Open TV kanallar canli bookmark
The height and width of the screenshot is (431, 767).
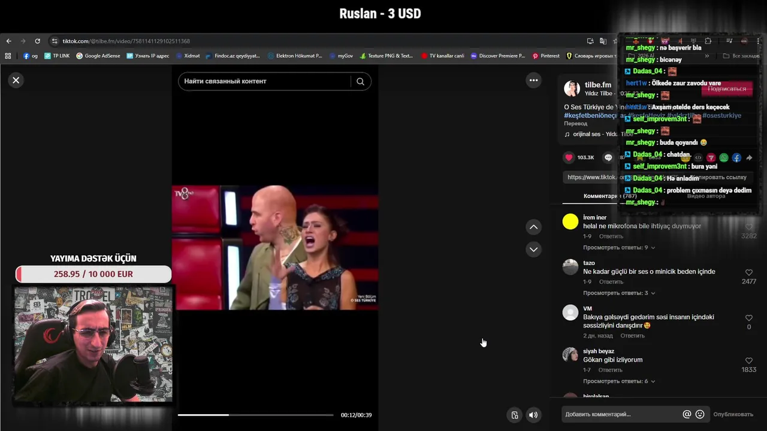click(x=442, y=56)
